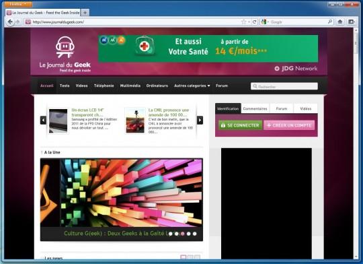
Task: Click the magnifier in browser search box
Action: click(330, 22)
